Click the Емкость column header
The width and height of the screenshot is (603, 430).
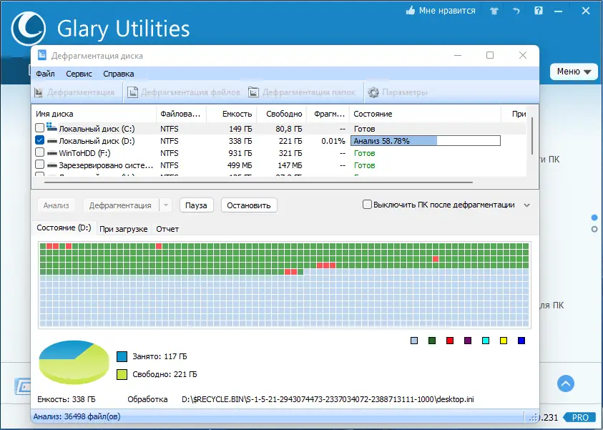point(232,114)
